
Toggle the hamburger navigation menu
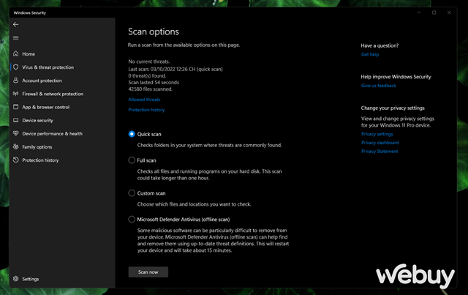[x=16, y=37]
